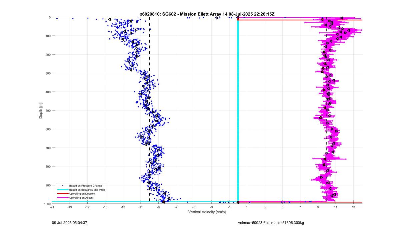Click x-axis tick label '13'
The height and width of the screenshot is (229, 400).
(x=353, y=207)
